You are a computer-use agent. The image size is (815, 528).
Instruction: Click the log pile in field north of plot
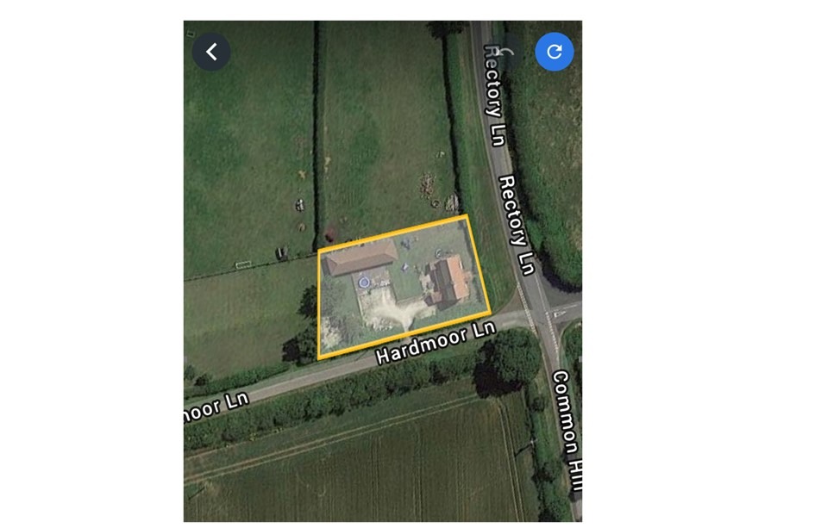click(x=427, y=185)
